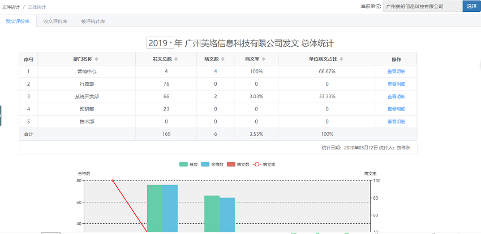
Task: Open the 2019 year dropdown
Action: [160, 43]
